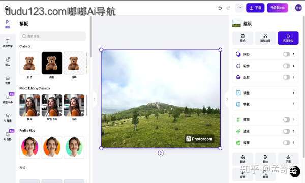Screen dimensions: 305x183
Task: Open the AI 阴影 Pro tool in sidebar
Action: (x=8, y=136)
